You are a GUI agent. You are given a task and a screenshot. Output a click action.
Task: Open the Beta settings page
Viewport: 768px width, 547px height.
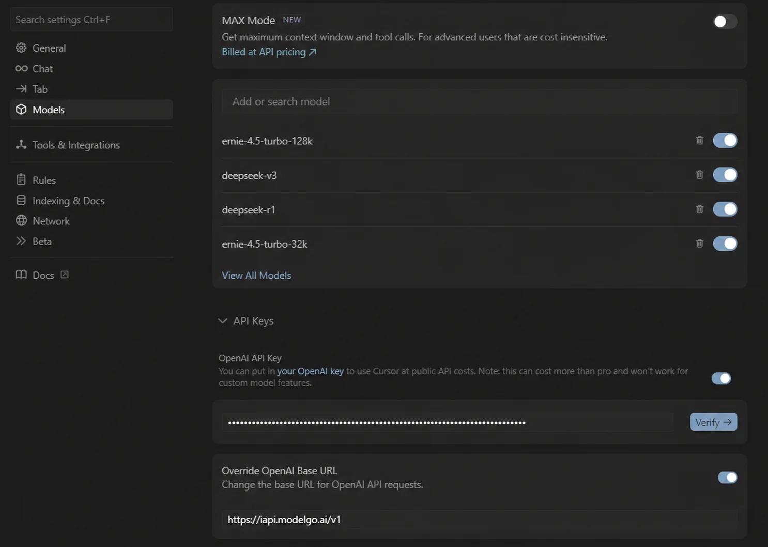pyautogui.click(x=91, y=241)
